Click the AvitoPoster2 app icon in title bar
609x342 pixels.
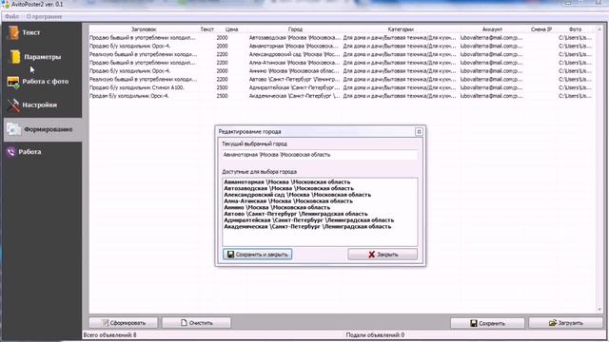pyautogui.click(x=6, y=4)
